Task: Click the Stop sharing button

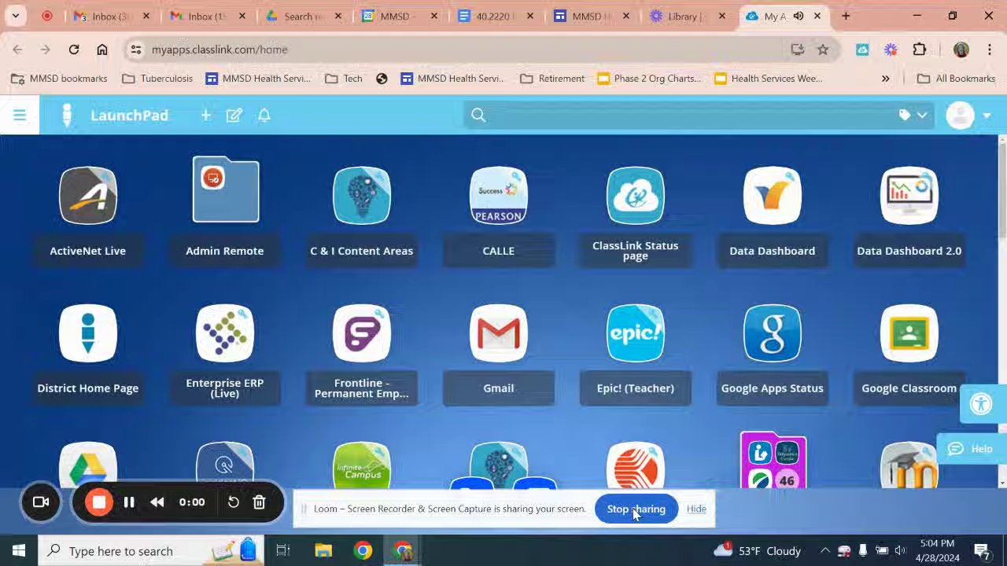Action: [636, 509]
